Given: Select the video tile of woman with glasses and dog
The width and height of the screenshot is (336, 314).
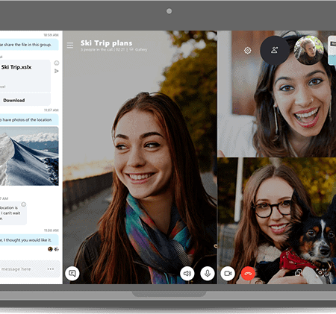Looking at the screenshot, I should (x=277, y=221).
